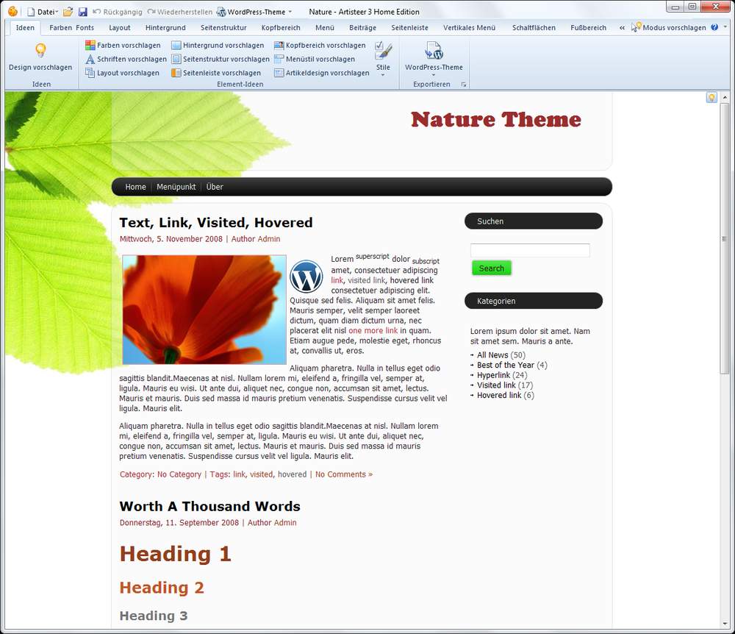Click Worth A Thousand Words post title
Viewport: 735px width, 634px height.
coord(210,507)
